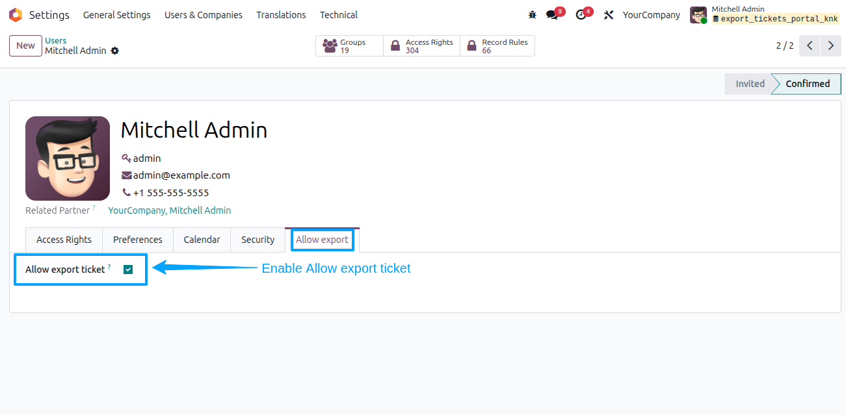Image resolution: width=846 pixels, height=415 pixels.
Task: Open the Technical menu
Action: 339,15
